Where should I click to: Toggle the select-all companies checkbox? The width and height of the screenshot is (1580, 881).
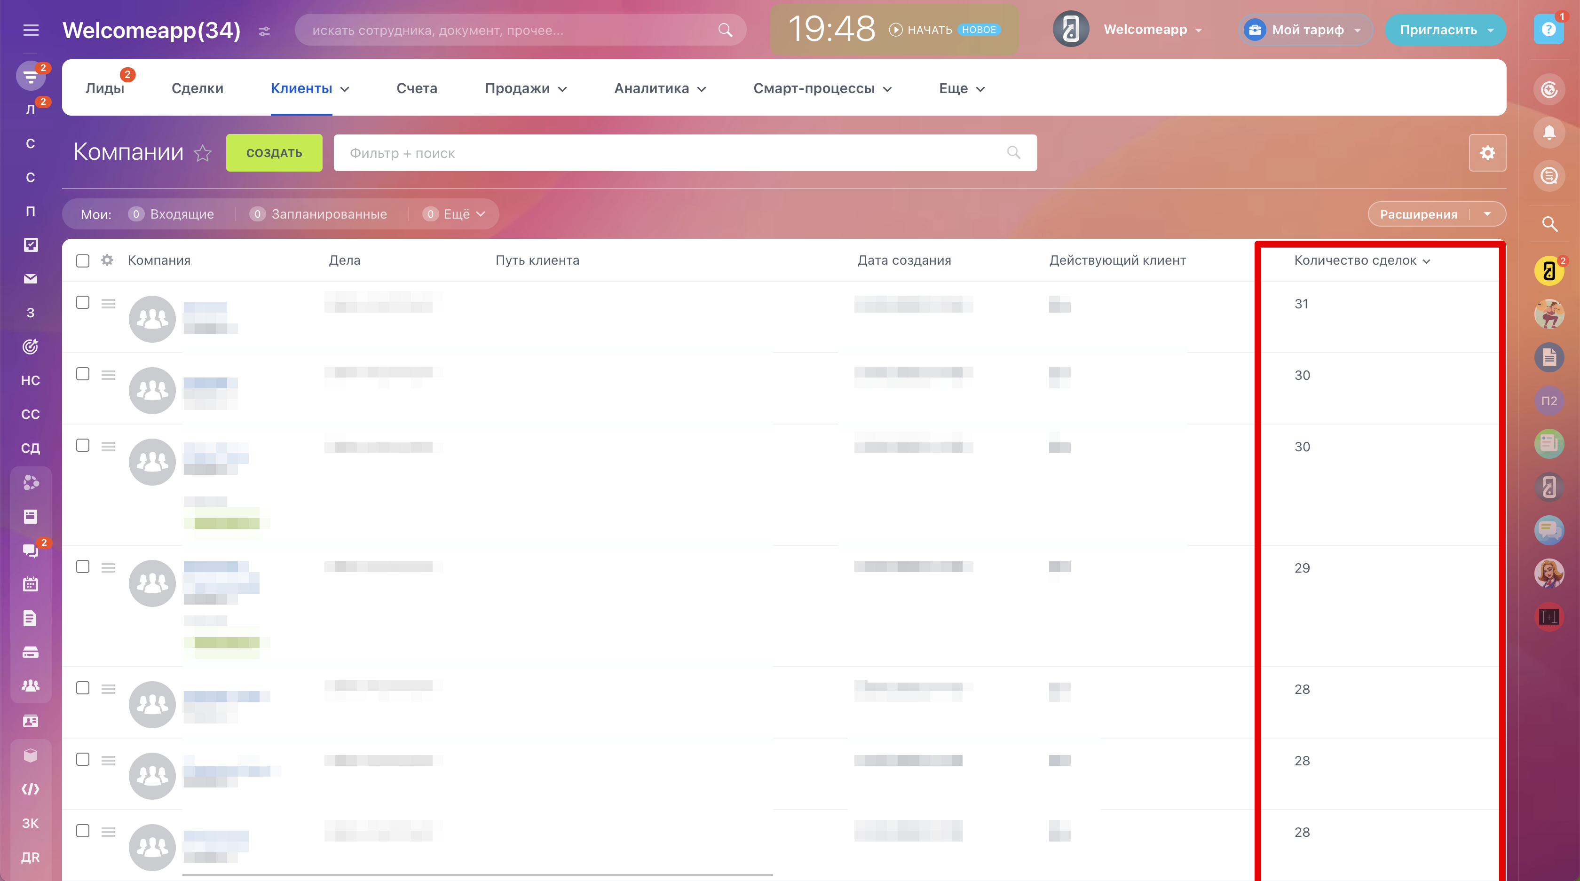tap(83, 260)
